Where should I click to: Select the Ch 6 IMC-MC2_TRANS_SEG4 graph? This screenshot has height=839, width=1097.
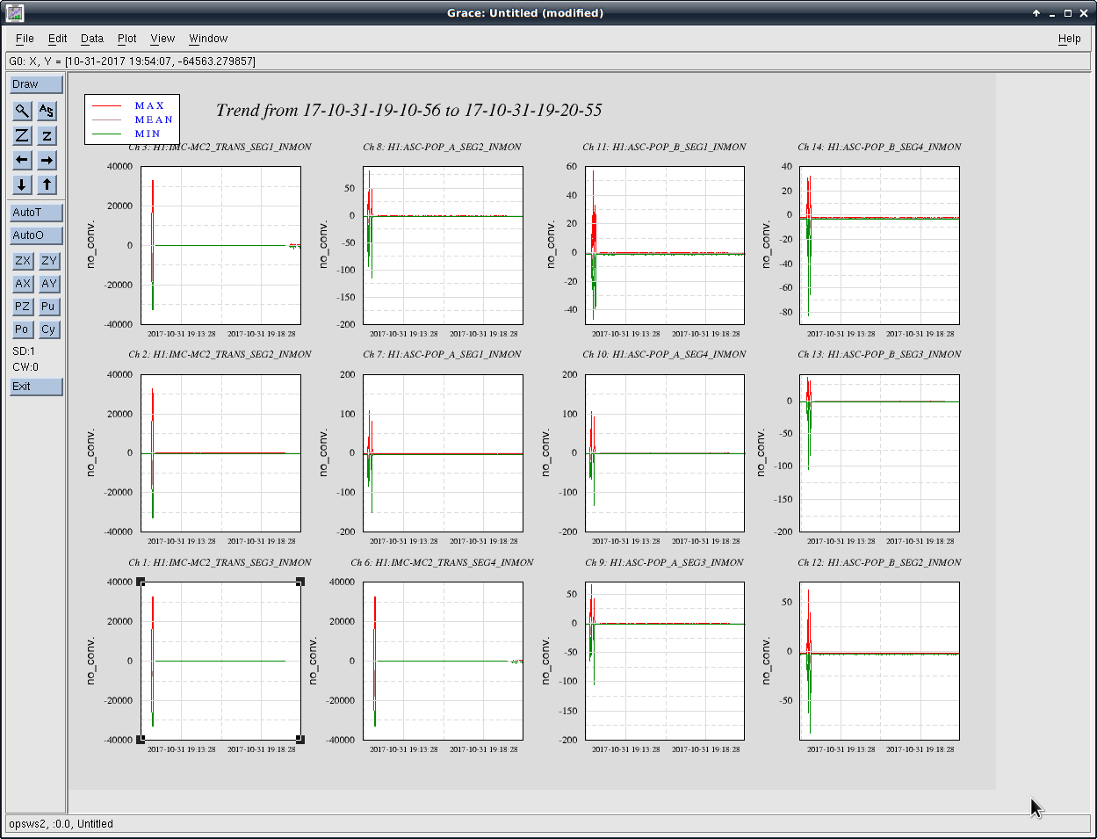(x=443, y=661)
